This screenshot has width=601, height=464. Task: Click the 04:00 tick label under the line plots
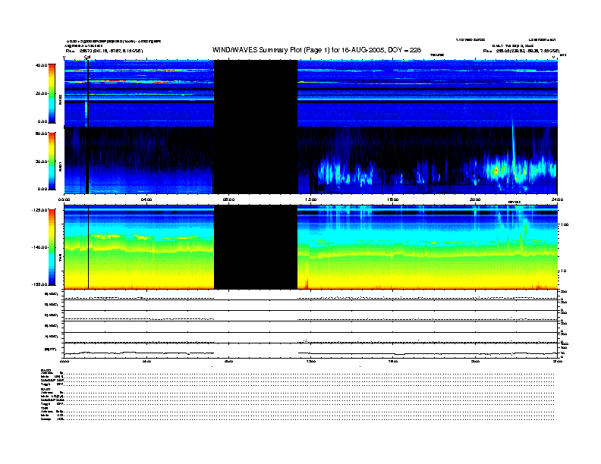coord(146,362)
